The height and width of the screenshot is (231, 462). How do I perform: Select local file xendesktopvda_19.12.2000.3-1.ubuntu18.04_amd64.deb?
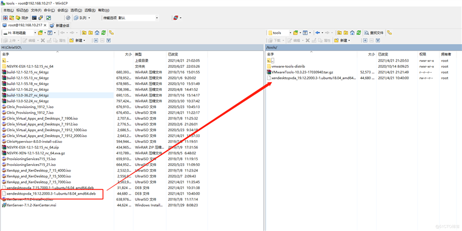[51, 194]
